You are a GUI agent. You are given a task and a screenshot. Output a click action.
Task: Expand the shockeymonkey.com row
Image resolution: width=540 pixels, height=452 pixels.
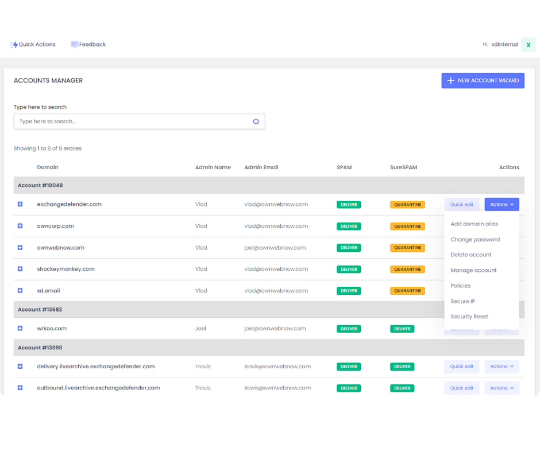coord(20,269)
